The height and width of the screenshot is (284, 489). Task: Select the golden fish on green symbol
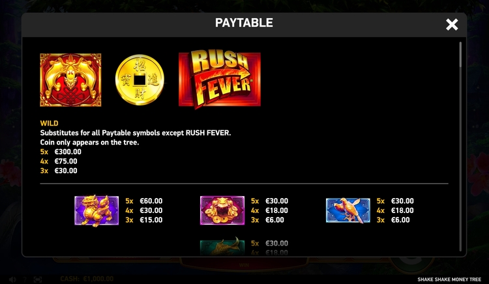pyautogui.click(x=222, y=247)
